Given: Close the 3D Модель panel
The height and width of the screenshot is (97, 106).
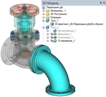Looking at the screenshot, I should pyautogui.click(x=104, y=3).
